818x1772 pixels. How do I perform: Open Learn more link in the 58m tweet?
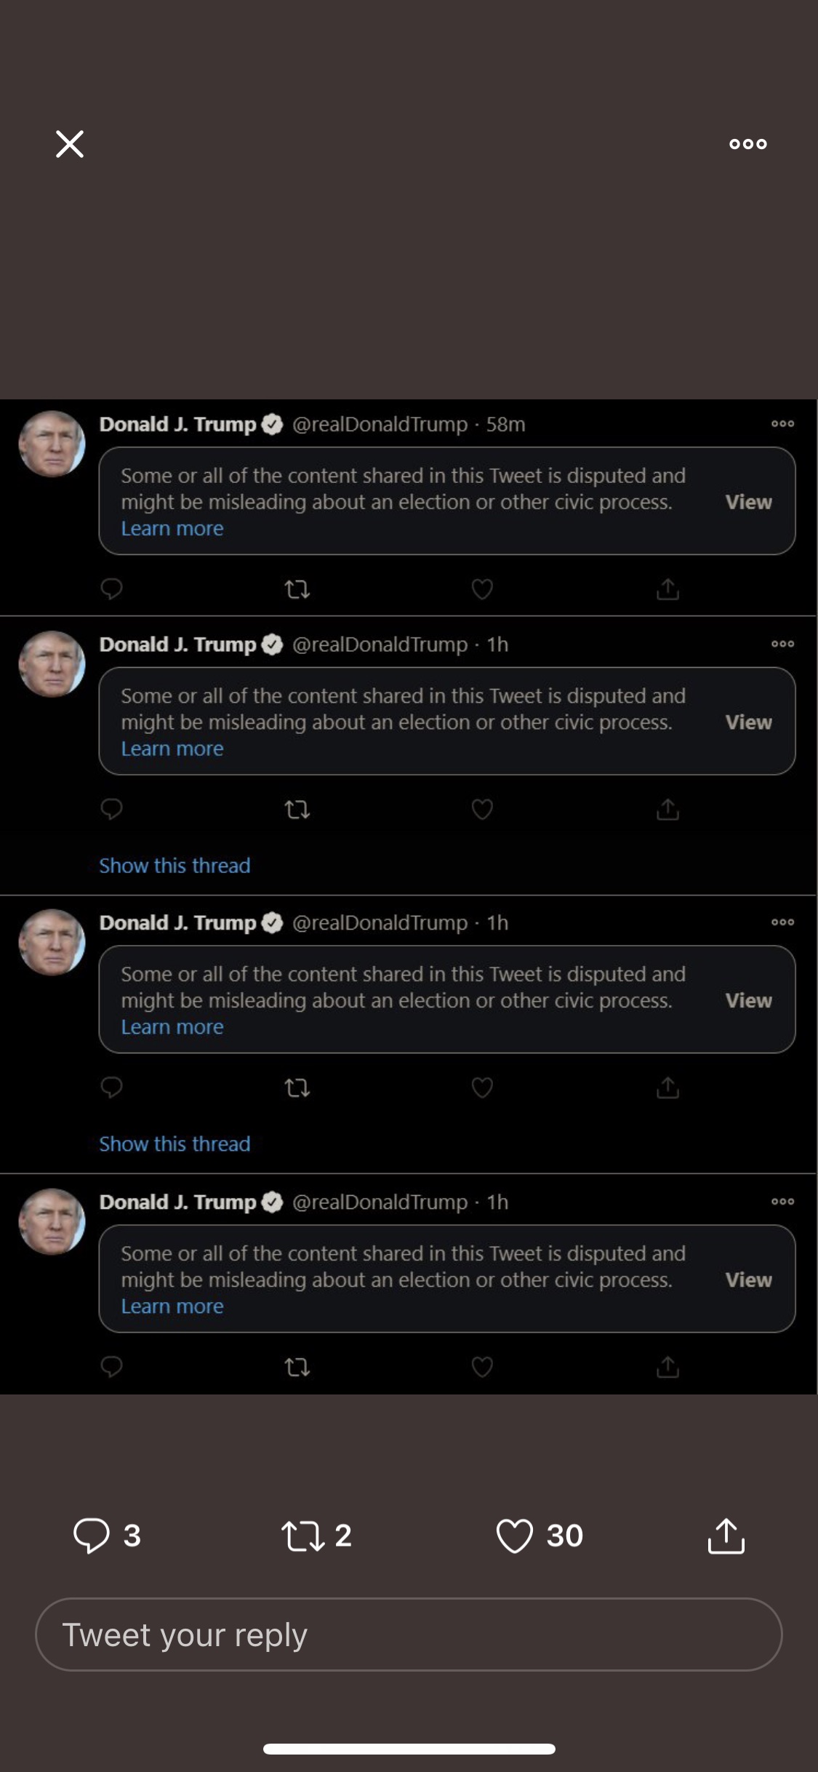click(172, 529)
